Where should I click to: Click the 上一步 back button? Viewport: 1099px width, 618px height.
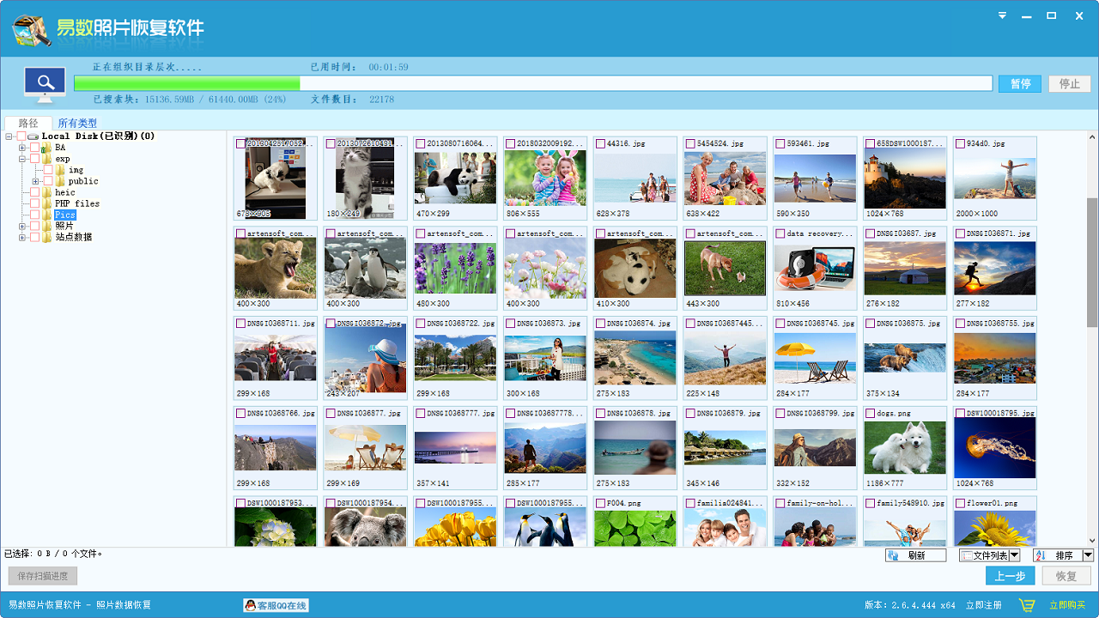coord(1010,576)
